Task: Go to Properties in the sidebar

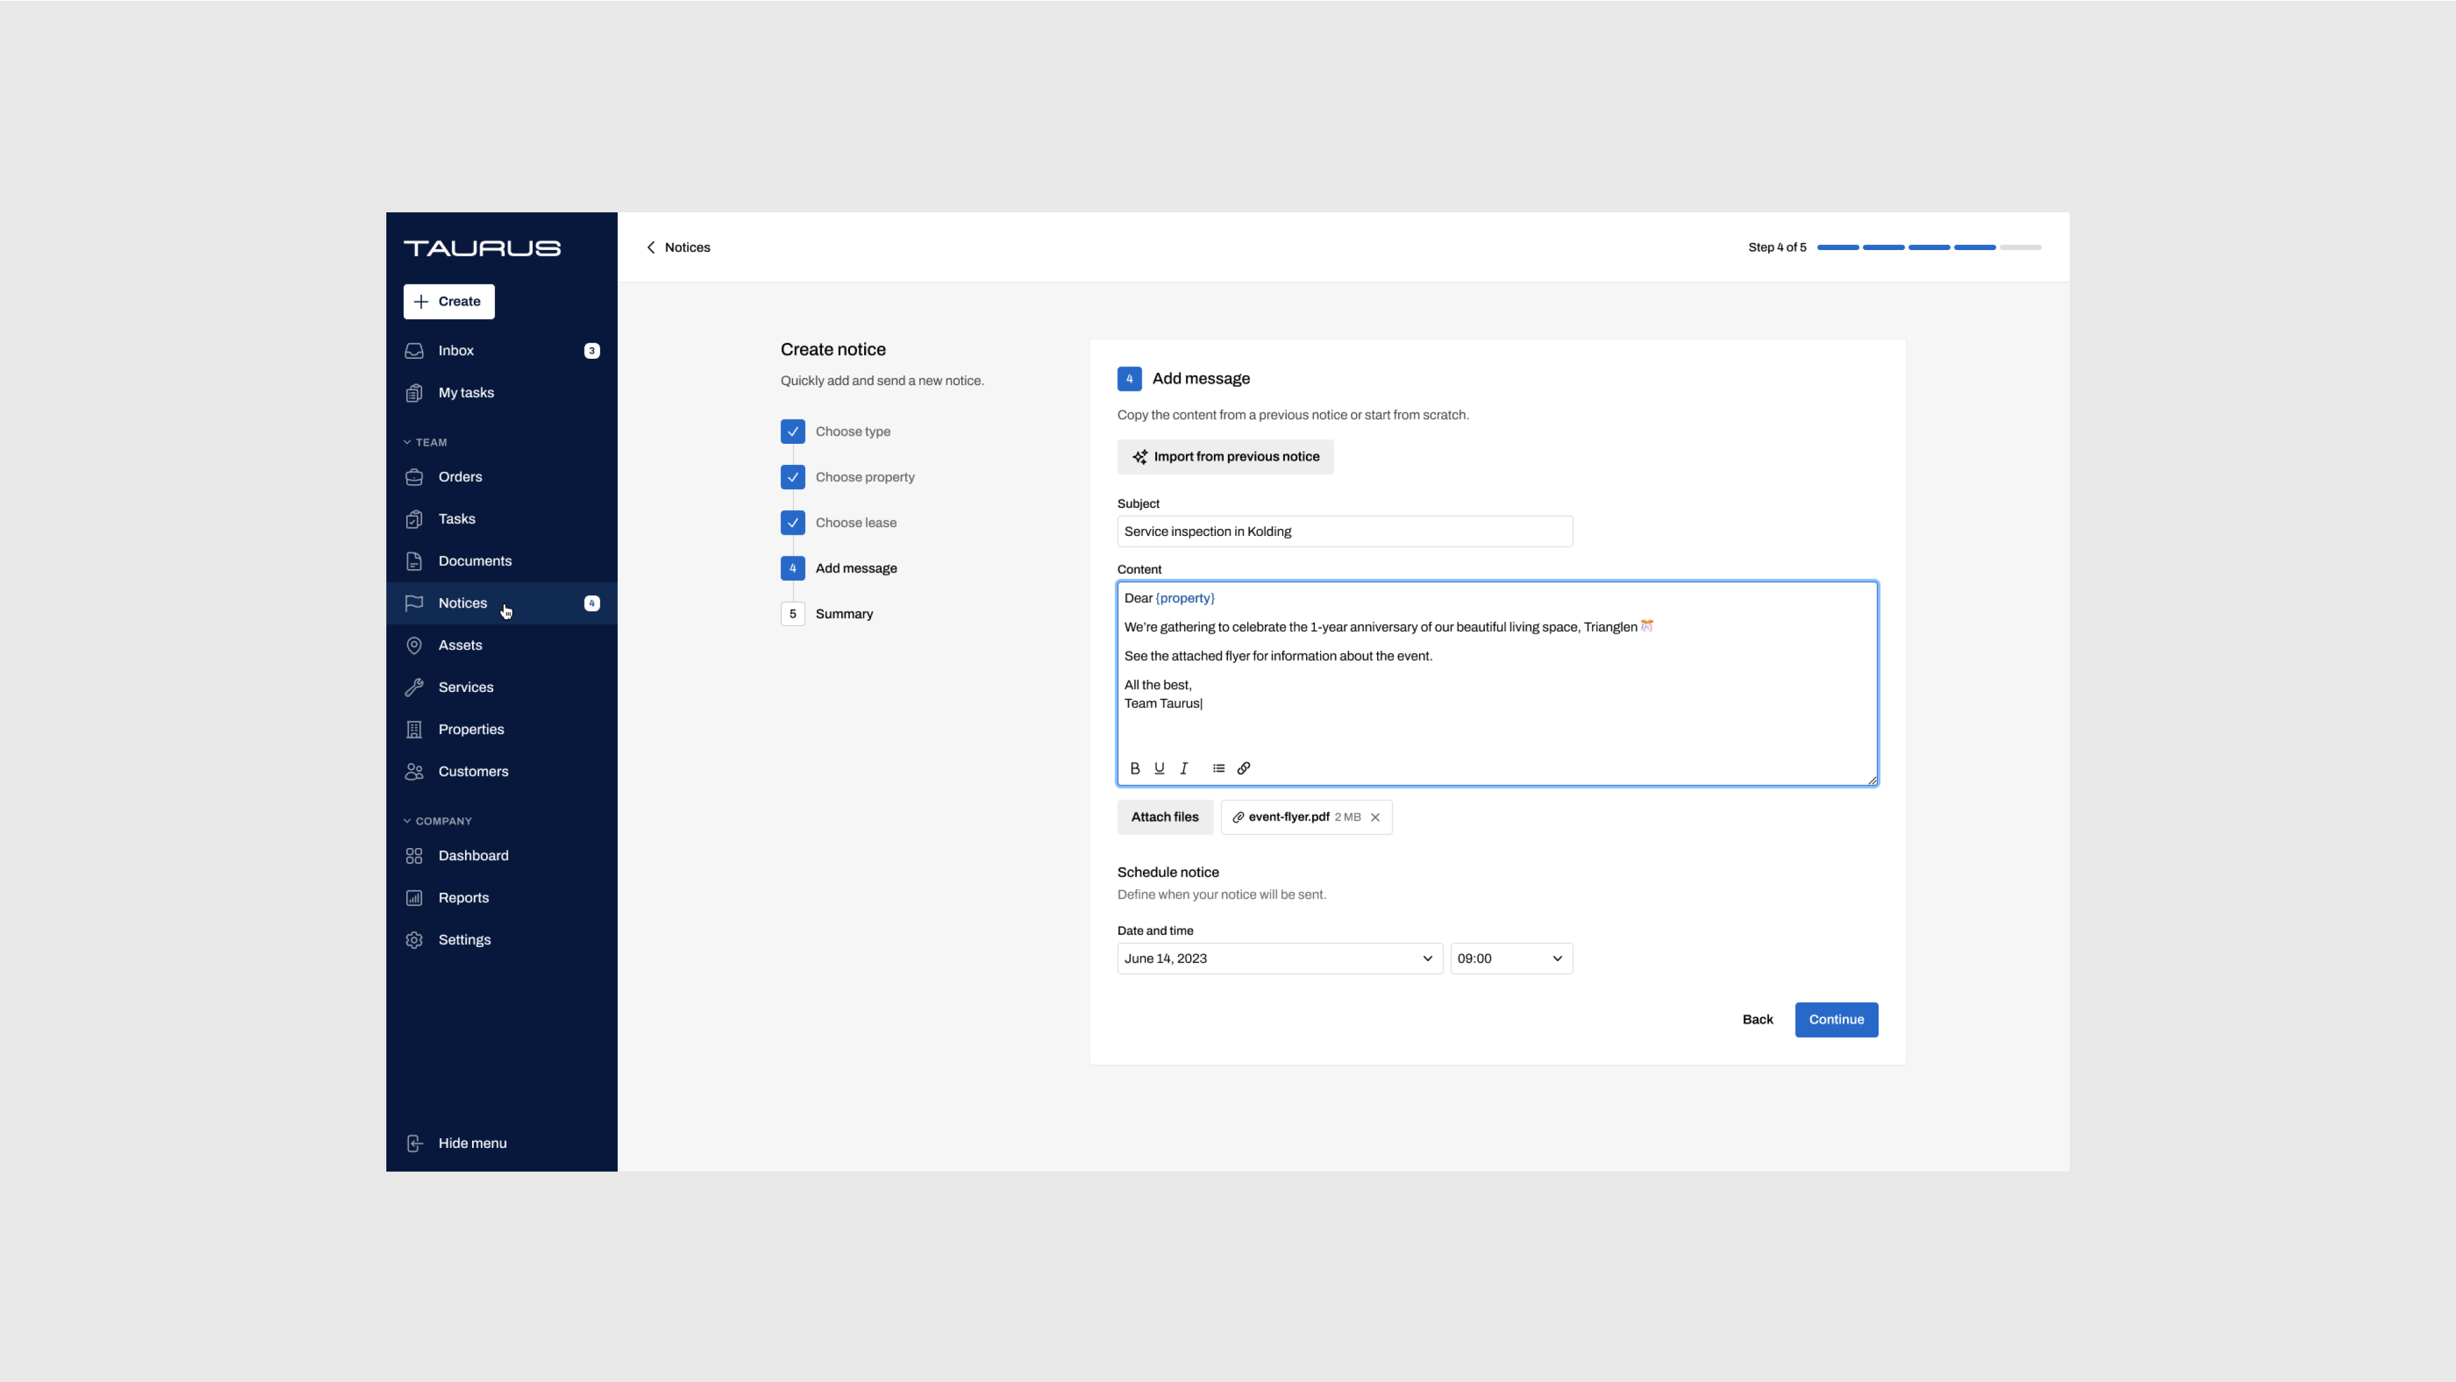Action: [471, 730]
